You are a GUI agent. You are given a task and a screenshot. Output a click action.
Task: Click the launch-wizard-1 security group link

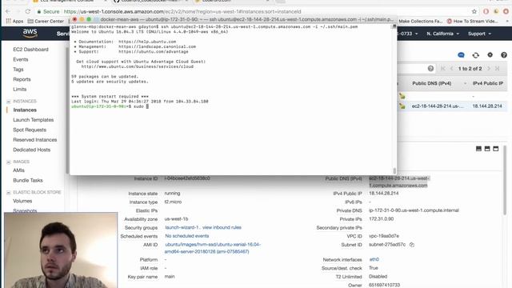(x=182, y=227)
